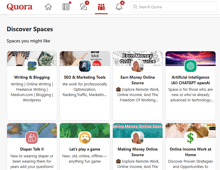Click 'Discover Proven Strategies' description text

click(190, 164)
